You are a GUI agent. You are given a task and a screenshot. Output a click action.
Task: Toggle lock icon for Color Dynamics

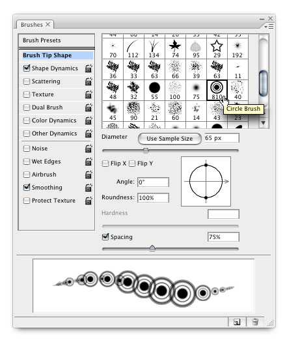coord(89,121)
